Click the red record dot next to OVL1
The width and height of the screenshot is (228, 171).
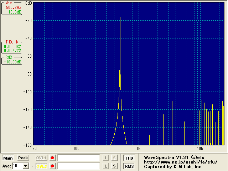52,158
